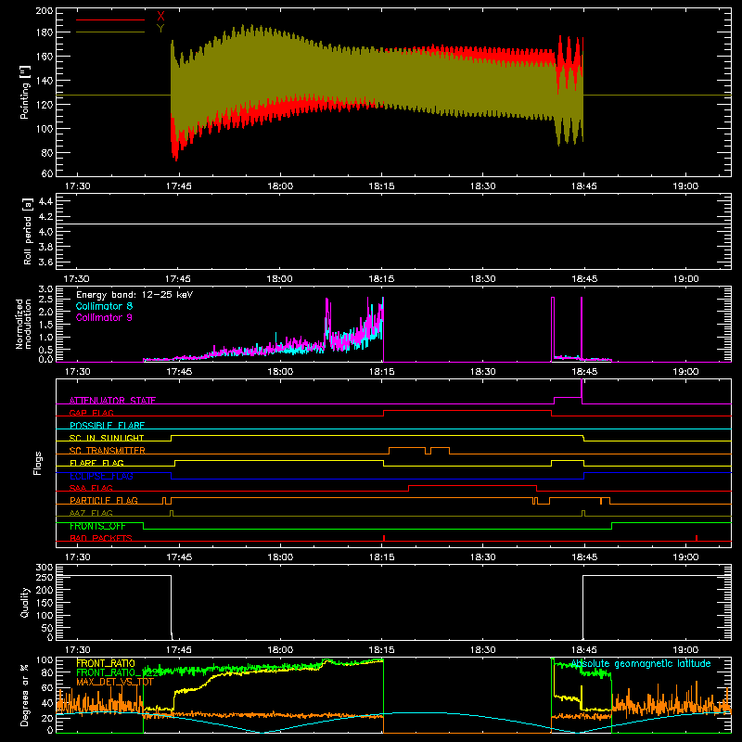Click the olive Y legend line sample
The height and width of the screenshot is (742, 742).
(110, 32)
